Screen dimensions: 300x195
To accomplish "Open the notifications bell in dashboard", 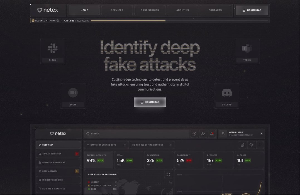I will tap(212, 134).
